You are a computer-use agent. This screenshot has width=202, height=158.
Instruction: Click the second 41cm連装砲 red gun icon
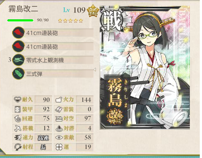point(18,46)
